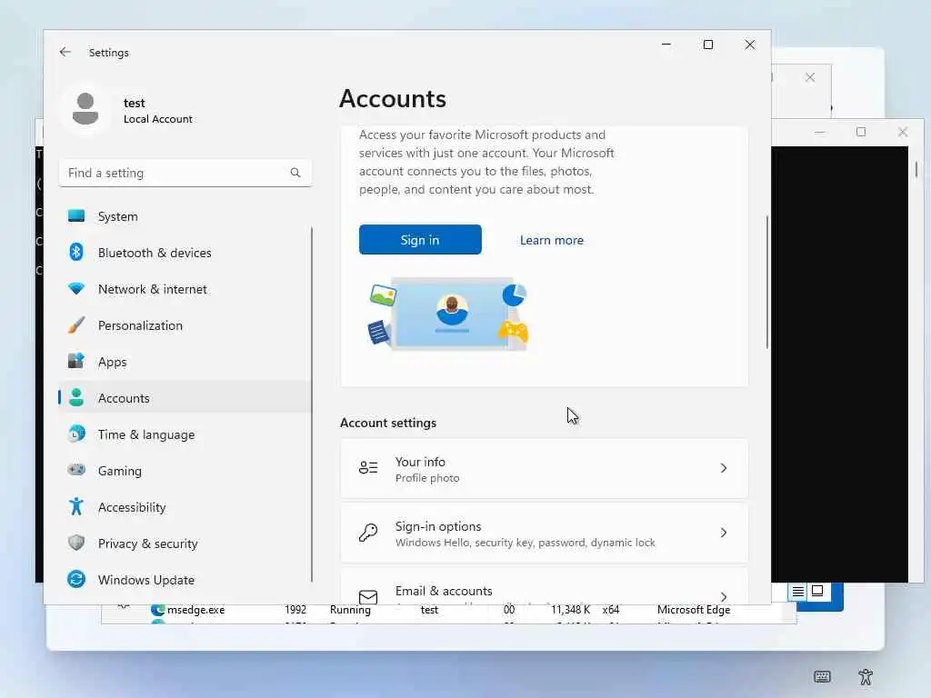Click the Personalization paintbrush icon
The width and height of the screenshot is (931, 698).
(76, 324)
